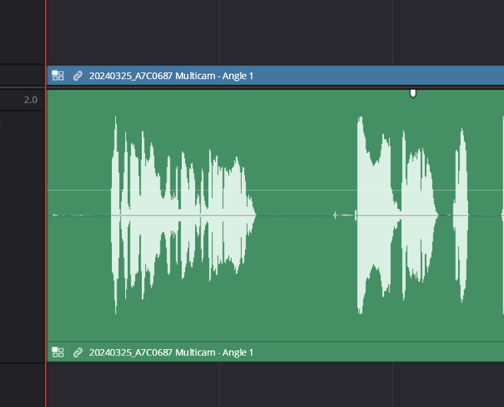The height and width of the screenshot is (407, 504).
Task: Select the blue video clip title 20240325_A7C0687 Multicam - Angle 1
Action: click(x=171, y=76)
